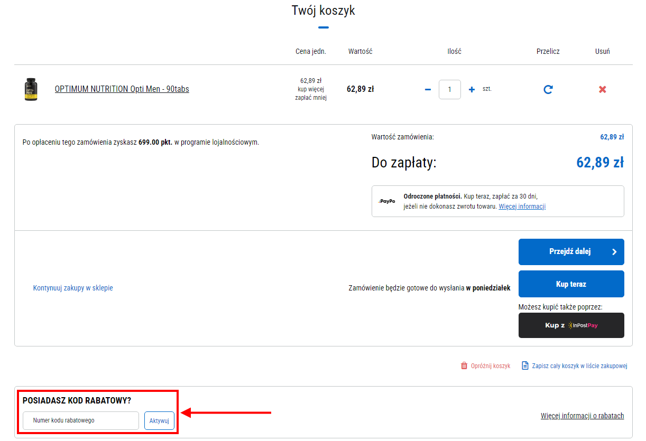Focus the Numer kodu rabatowego field
Screen dimensions: 646x441
(x=81, y=421)
